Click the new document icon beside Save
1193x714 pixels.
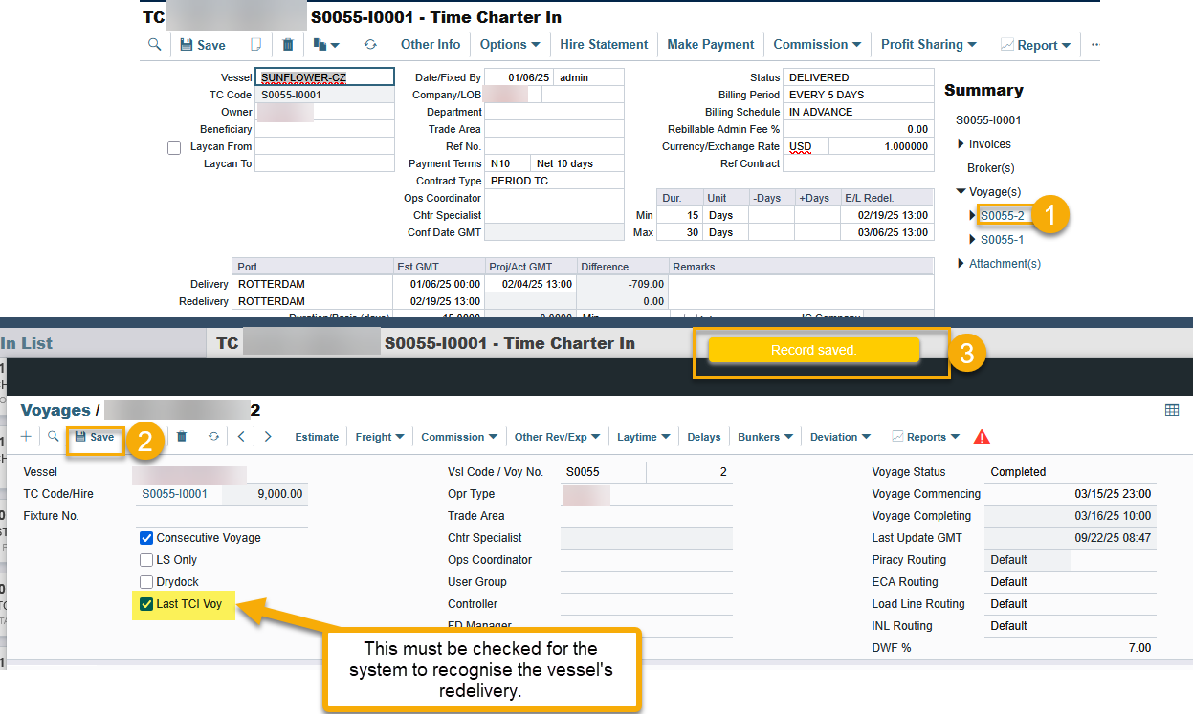tap(255, 45)
